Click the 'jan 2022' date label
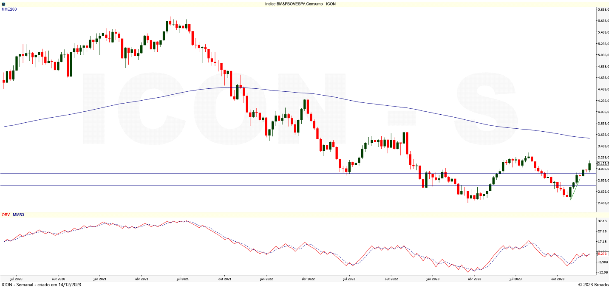Image resolution: width=609 pixels, height=288 pixels. (266, 279)
